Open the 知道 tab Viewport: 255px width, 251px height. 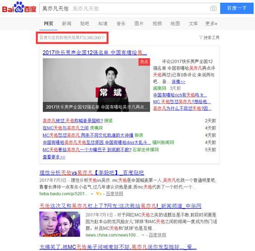click(103, 24)
